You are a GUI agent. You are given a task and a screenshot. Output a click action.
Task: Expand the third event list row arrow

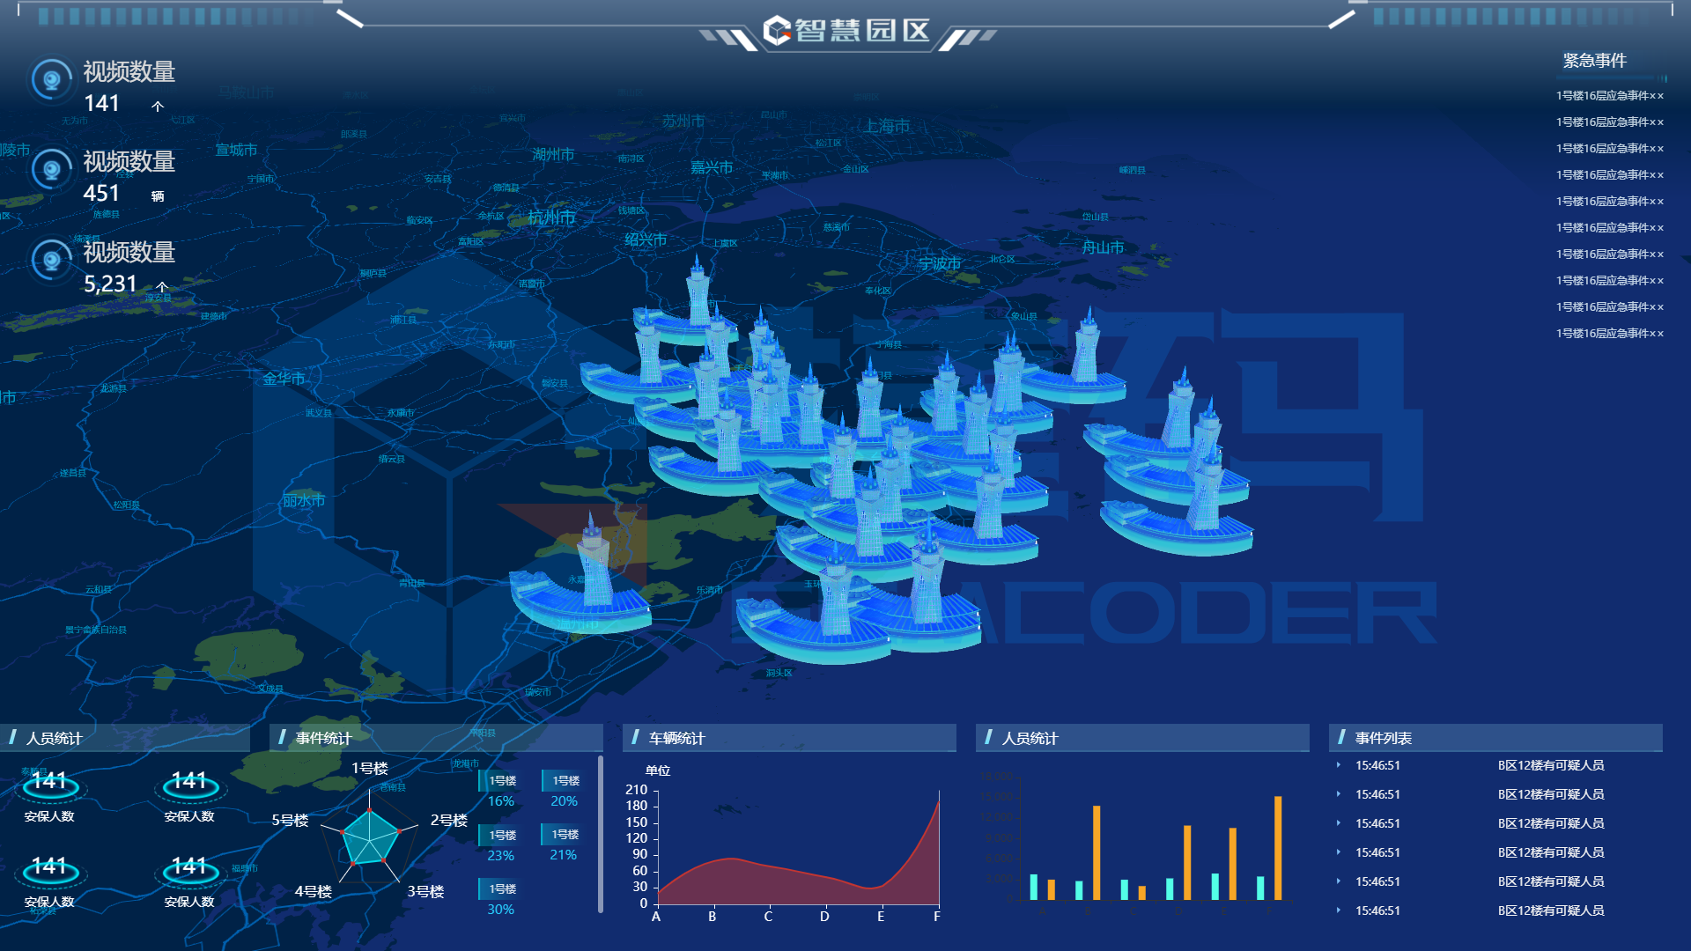[x=1339, y=823]
